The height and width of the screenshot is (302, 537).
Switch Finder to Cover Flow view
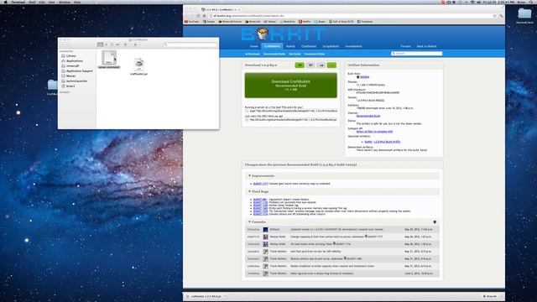coord(117,44)
